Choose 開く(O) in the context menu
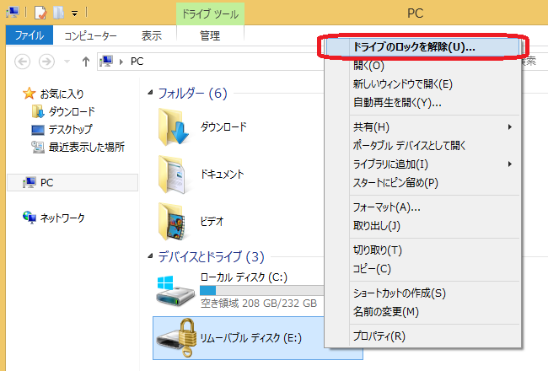 pos(423,66)
